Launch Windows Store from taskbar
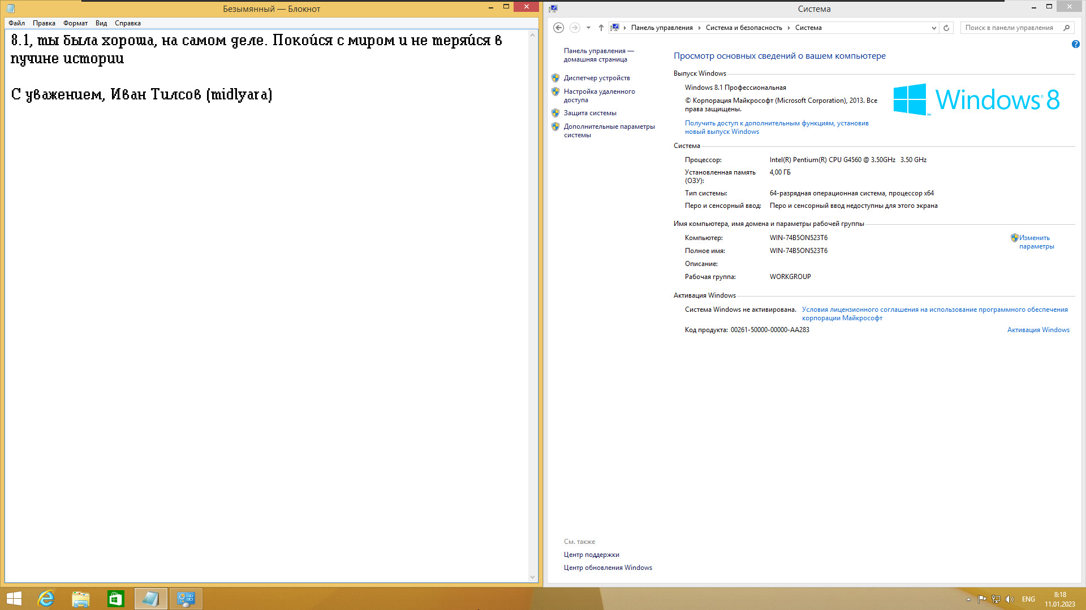Viewport: 1086px width, 610px height. pyautogui.click(x=116, y=599)
